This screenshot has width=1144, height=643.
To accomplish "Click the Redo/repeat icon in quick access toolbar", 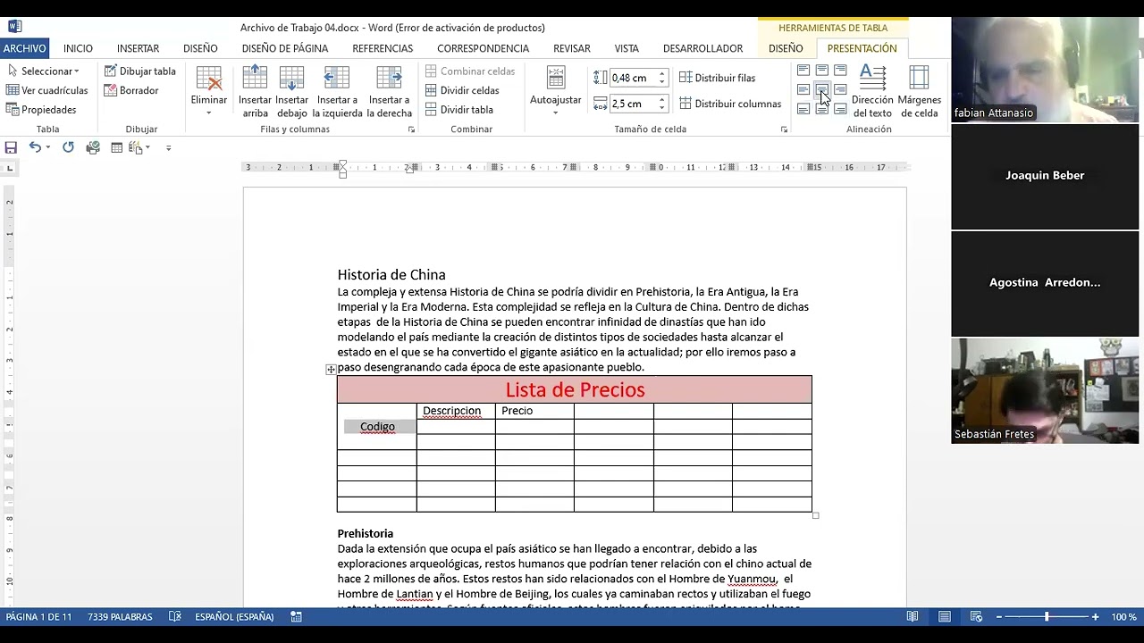I will pyautogui.click(x=68, y=147).
